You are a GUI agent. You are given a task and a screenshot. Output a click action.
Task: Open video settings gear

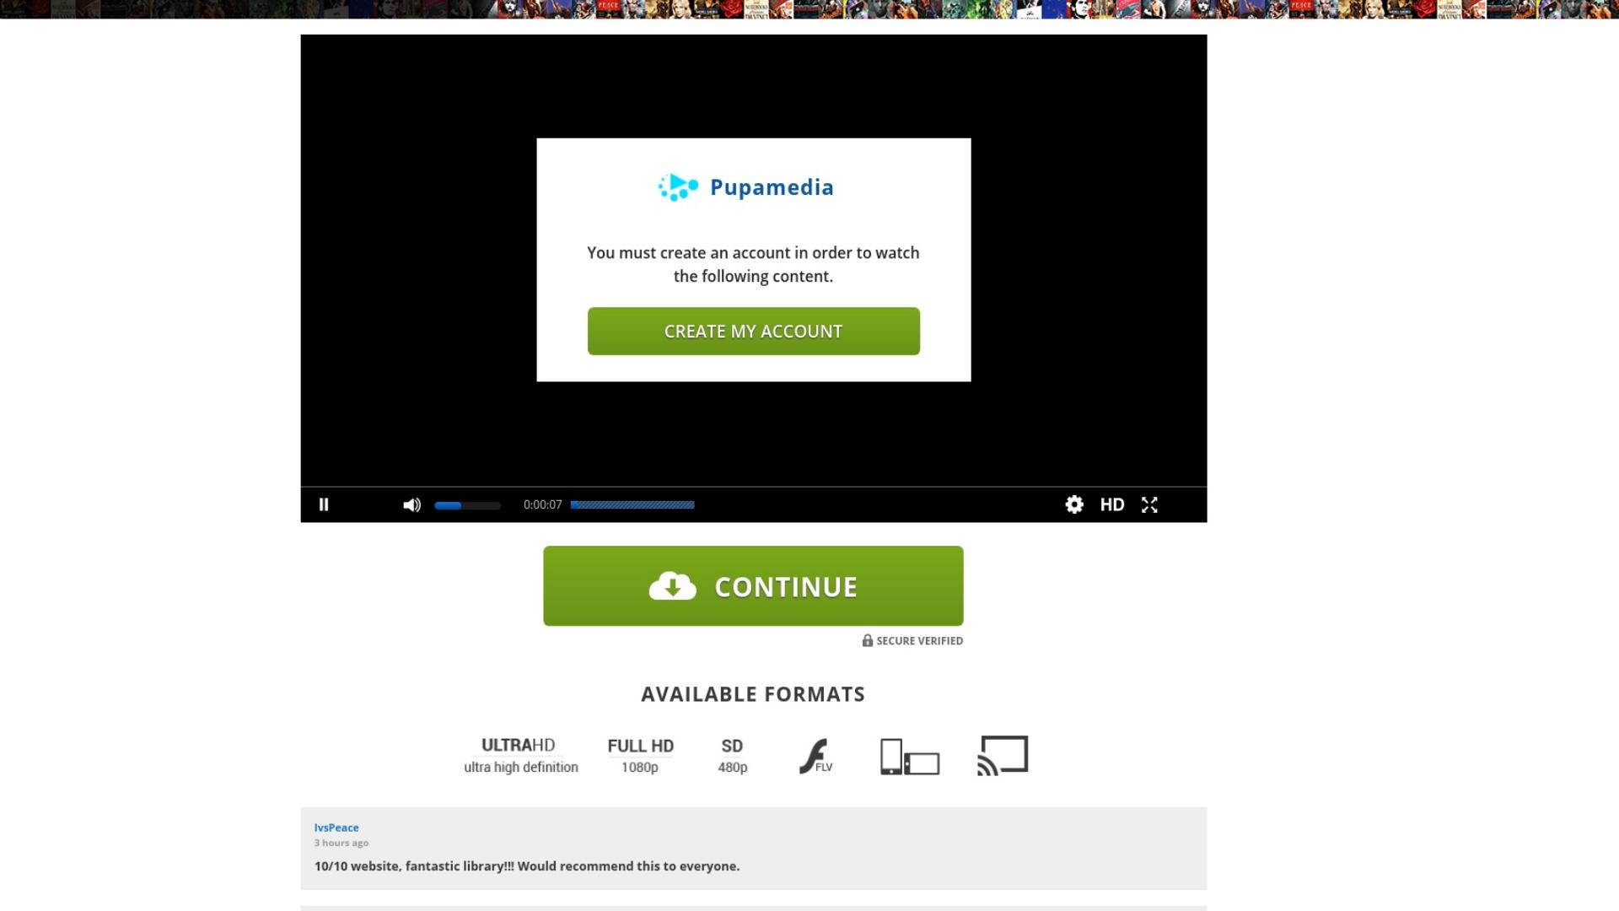tap(1074, 504)
